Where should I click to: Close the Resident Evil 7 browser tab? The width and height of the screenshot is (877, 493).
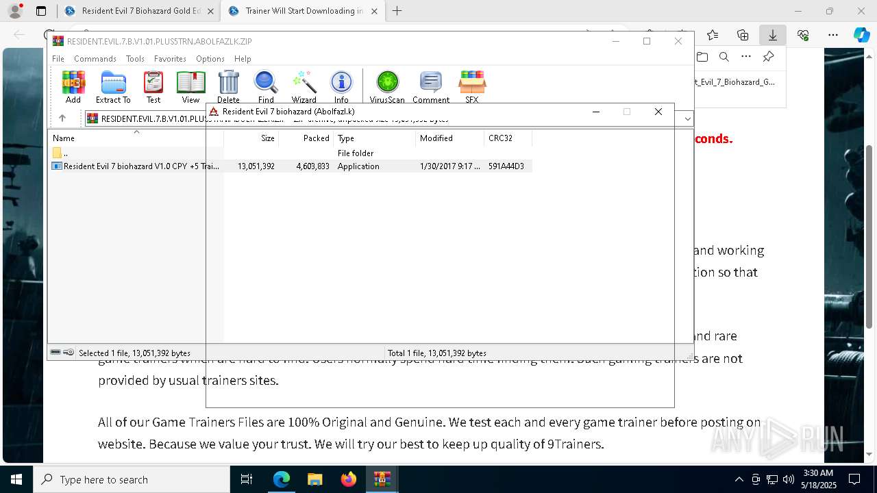tap(210, 11)
